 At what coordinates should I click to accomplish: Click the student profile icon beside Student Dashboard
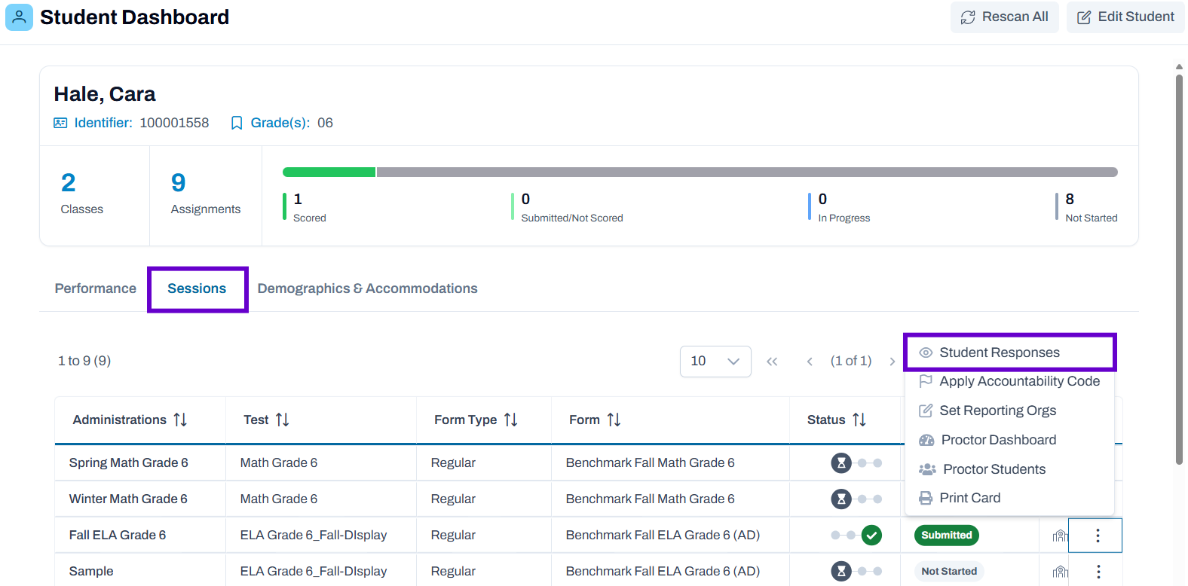coord(19,17)
